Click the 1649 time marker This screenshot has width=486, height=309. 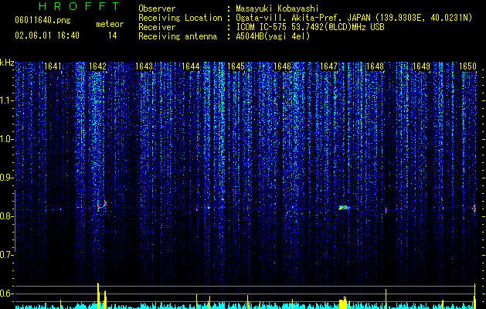422,66
